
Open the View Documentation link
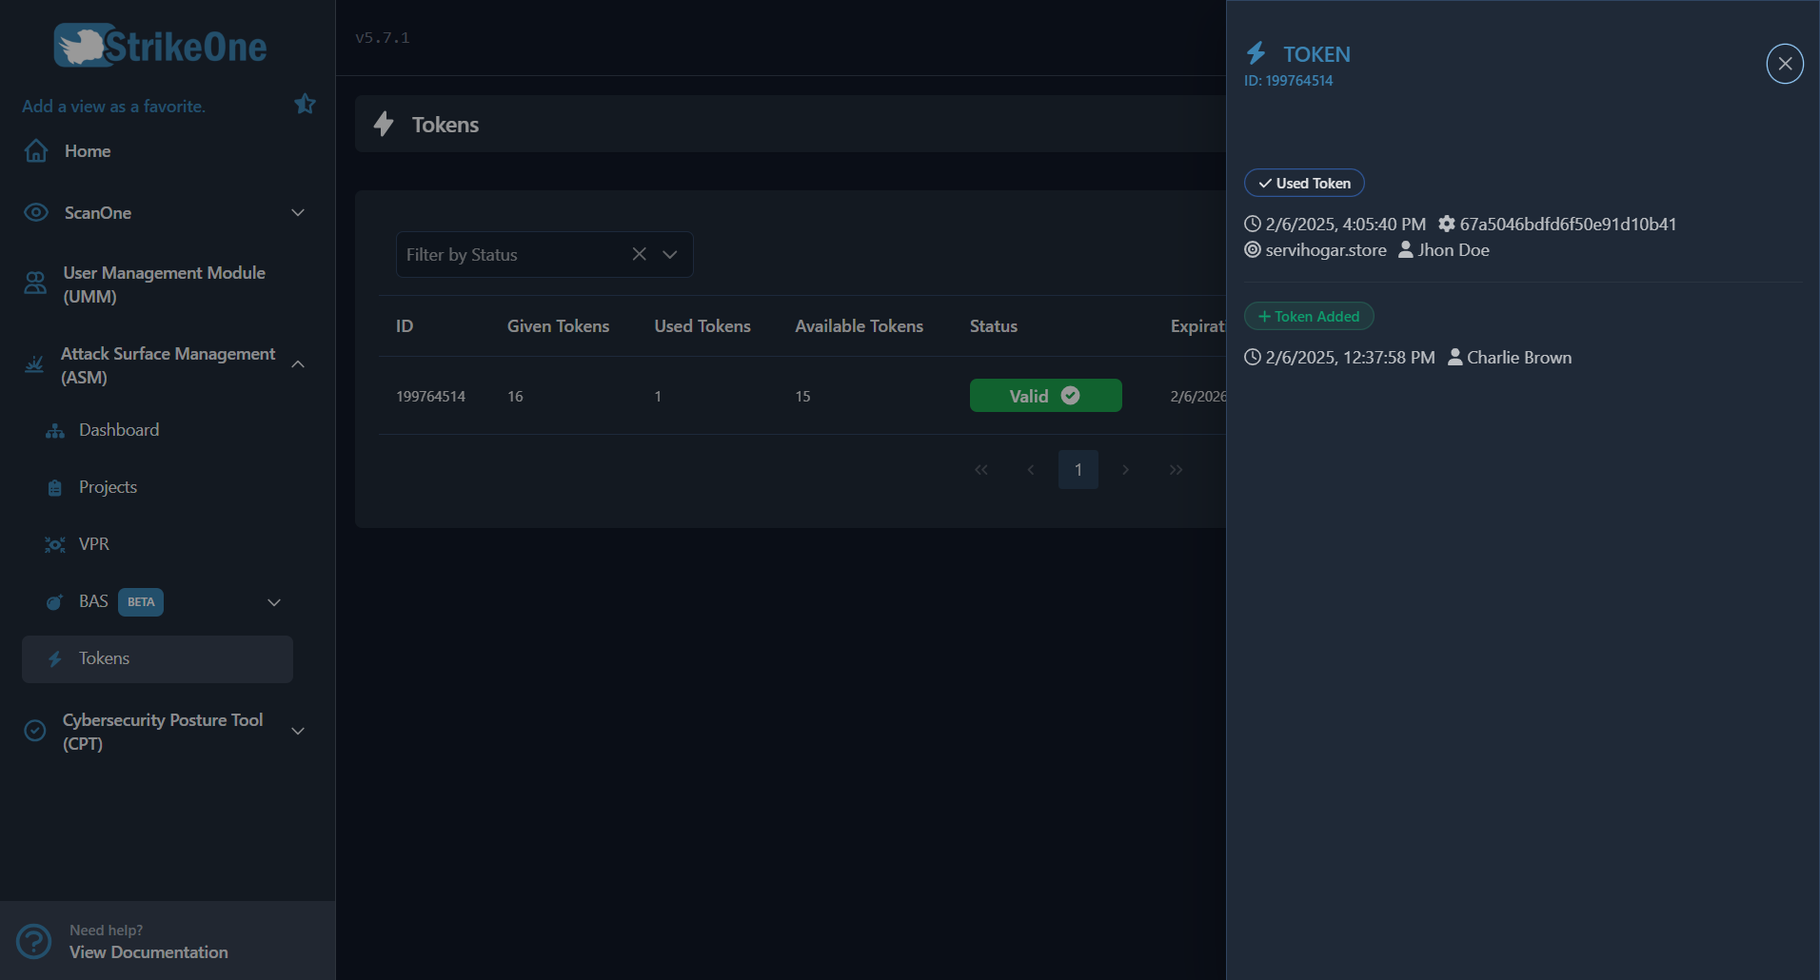click(148, 952)
